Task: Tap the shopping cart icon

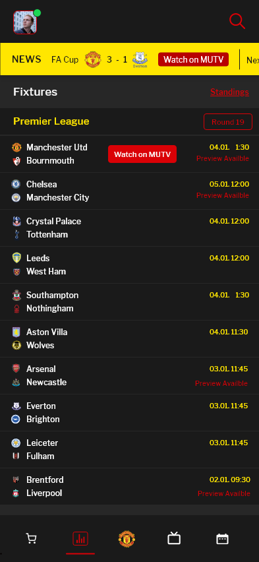Action: [x=31, y=539]
